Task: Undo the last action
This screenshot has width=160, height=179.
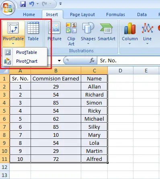Action: pyautogui.click(x=32, y=4)
